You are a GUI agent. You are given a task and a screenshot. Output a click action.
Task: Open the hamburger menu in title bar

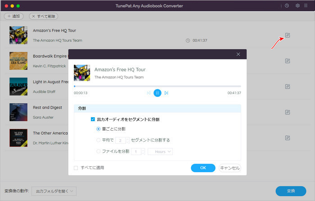[x=306, y=6]
